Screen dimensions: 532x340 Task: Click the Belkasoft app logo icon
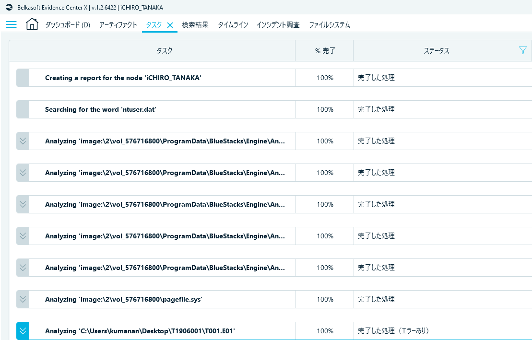coord(9,7)
